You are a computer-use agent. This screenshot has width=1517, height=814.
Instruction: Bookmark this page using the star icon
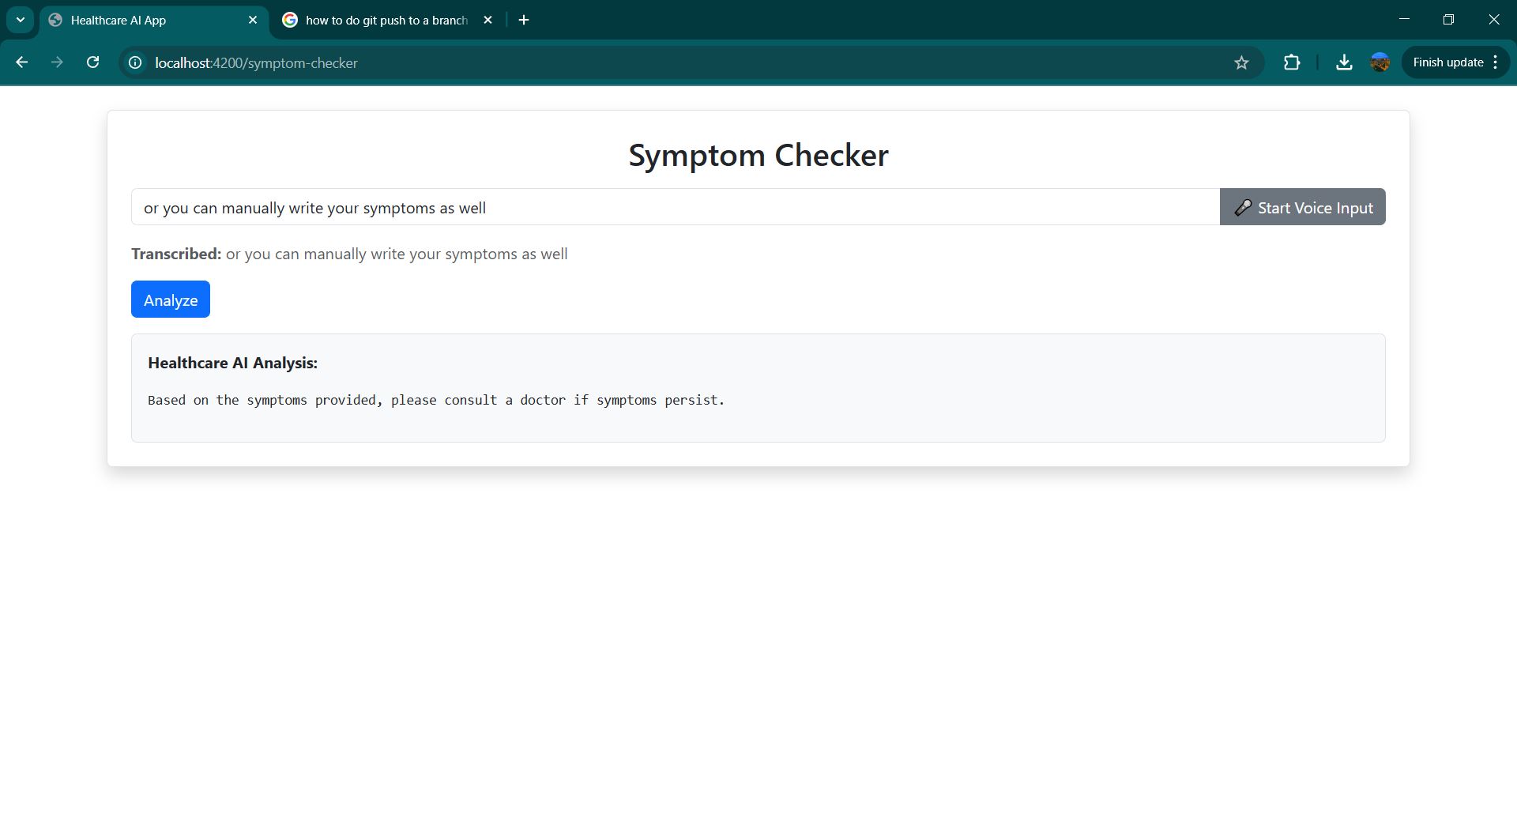1242,62
